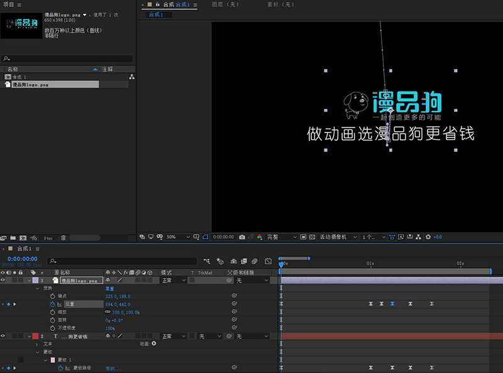Collapse the 变换 transform group

[38, 288]
